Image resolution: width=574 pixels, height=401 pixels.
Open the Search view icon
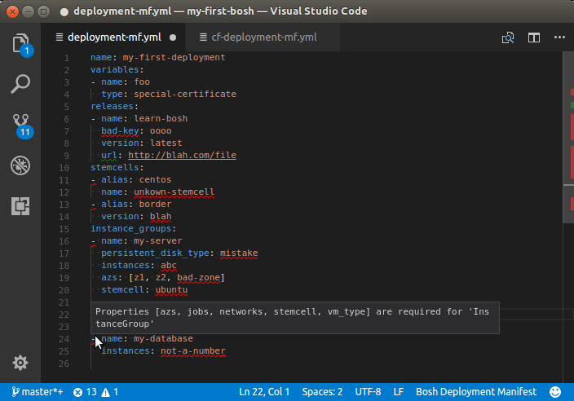point(20,84)
